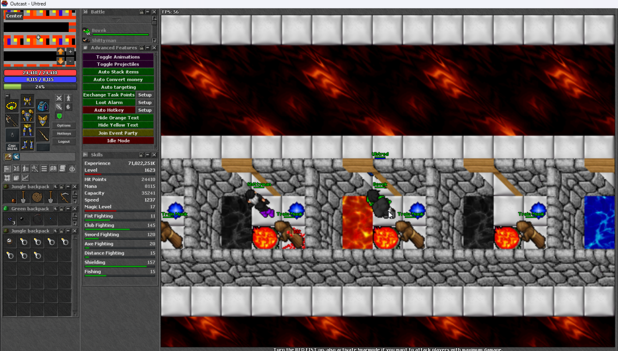Minimize the Green backpack container
Screen dimensions: 618x351
click(67, 209)
